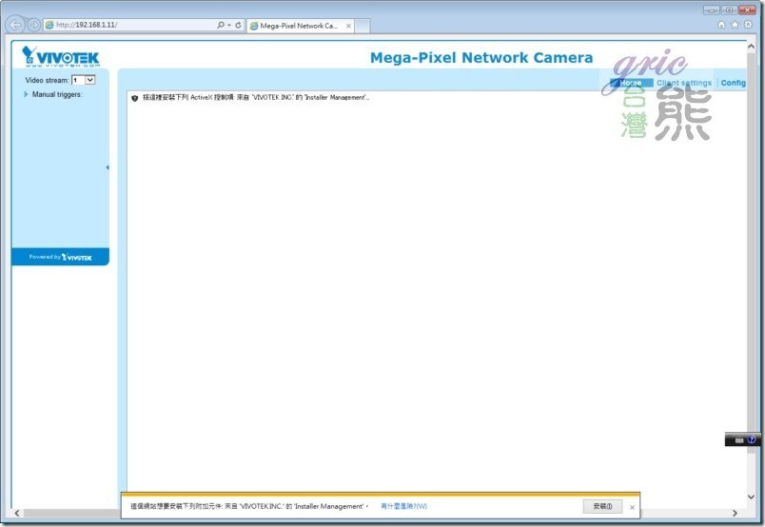765x527 pixels.
Task: Click the browser Forward arrow button
Action: 33,25
